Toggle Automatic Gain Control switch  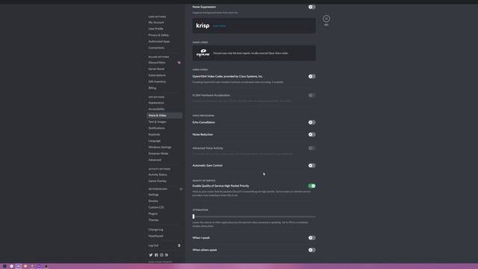(x=311, y=166)
